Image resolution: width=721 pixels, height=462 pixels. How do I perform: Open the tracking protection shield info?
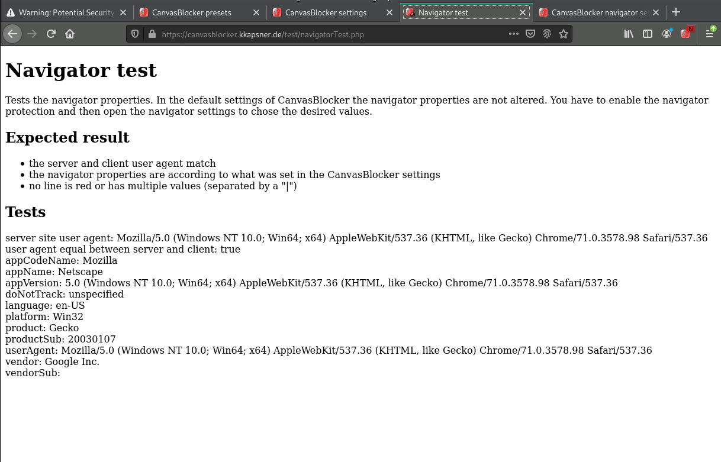tap(136, 34)
